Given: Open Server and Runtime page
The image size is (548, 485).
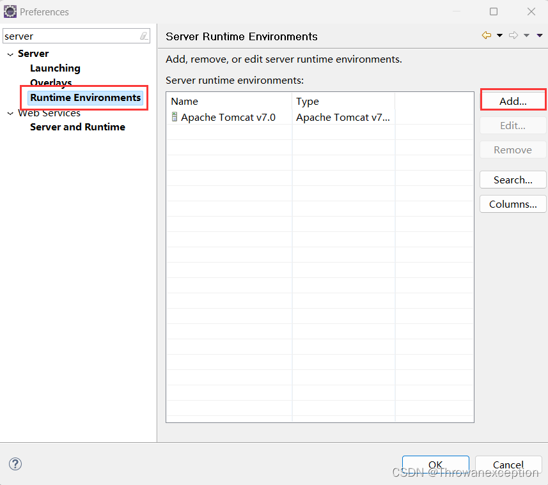Looking at the screenshot, I should point(77,127).
